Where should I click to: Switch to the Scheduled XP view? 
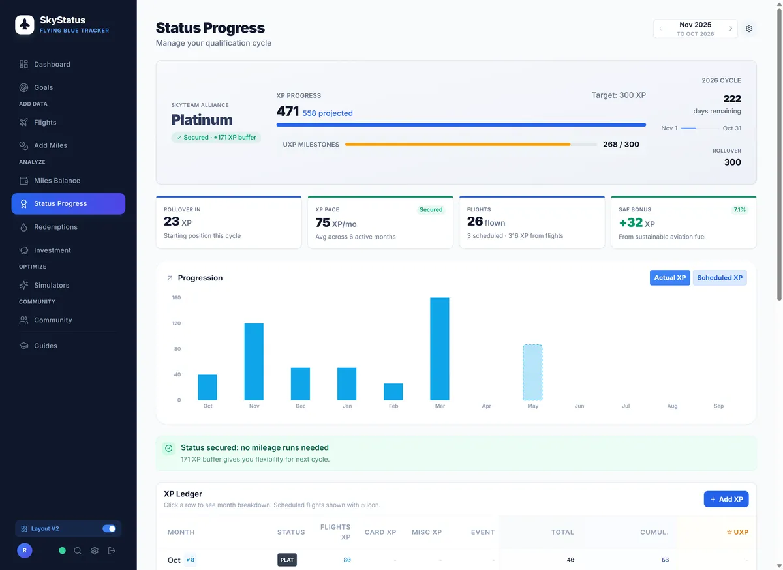719,277
